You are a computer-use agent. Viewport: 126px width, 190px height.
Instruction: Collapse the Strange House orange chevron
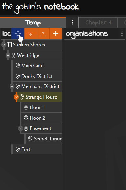pos(16,97)
